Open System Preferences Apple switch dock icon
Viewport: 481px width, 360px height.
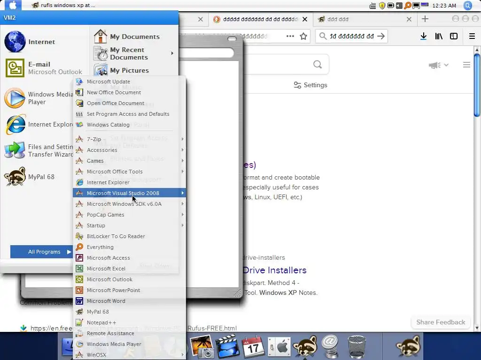[279, 346]
